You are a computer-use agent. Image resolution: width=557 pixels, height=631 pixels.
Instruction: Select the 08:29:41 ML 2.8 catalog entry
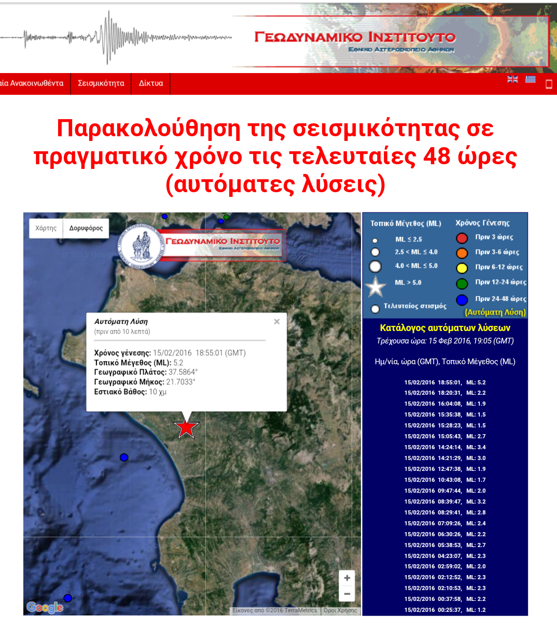(x=445, y=512)
